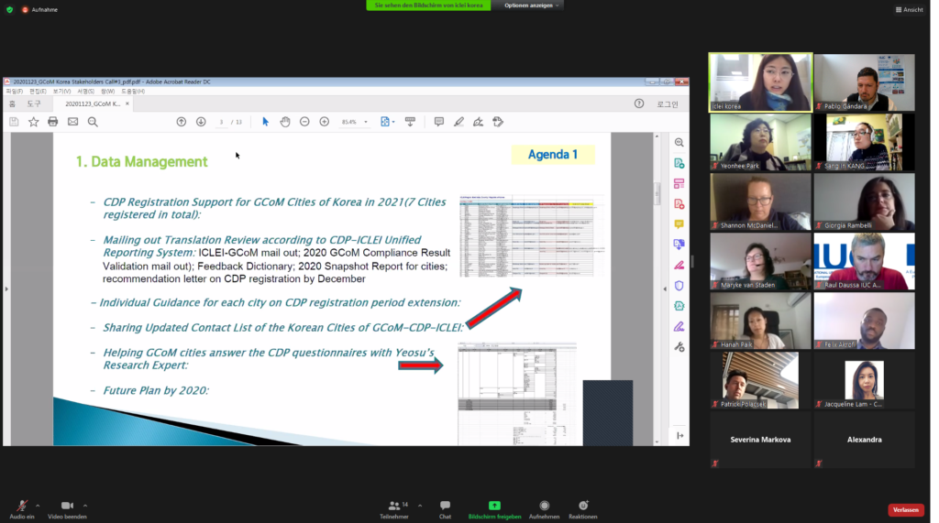Go to next page with down arrow
Image resolution: width=939 pixels, height=523 pixels.
201,122
